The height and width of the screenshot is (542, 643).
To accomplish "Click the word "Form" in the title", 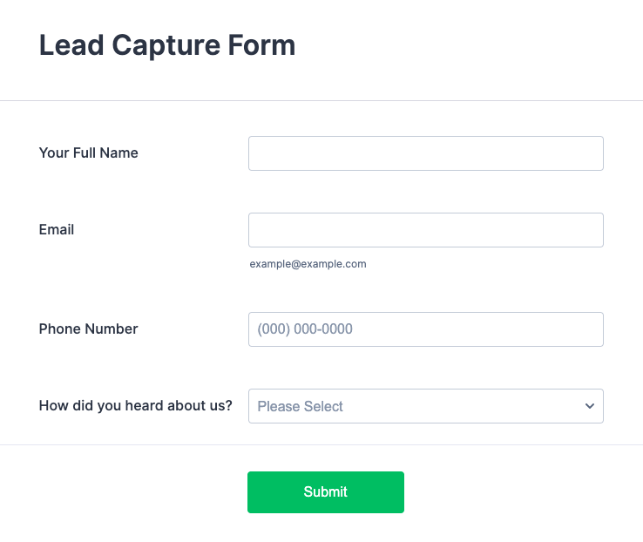I will click(x=262, y=45).
